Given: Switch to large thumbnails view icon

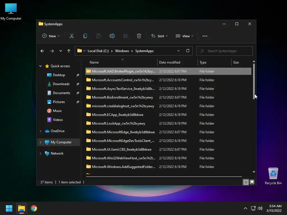Looking at the screenshot, I should tap(252, 182).
